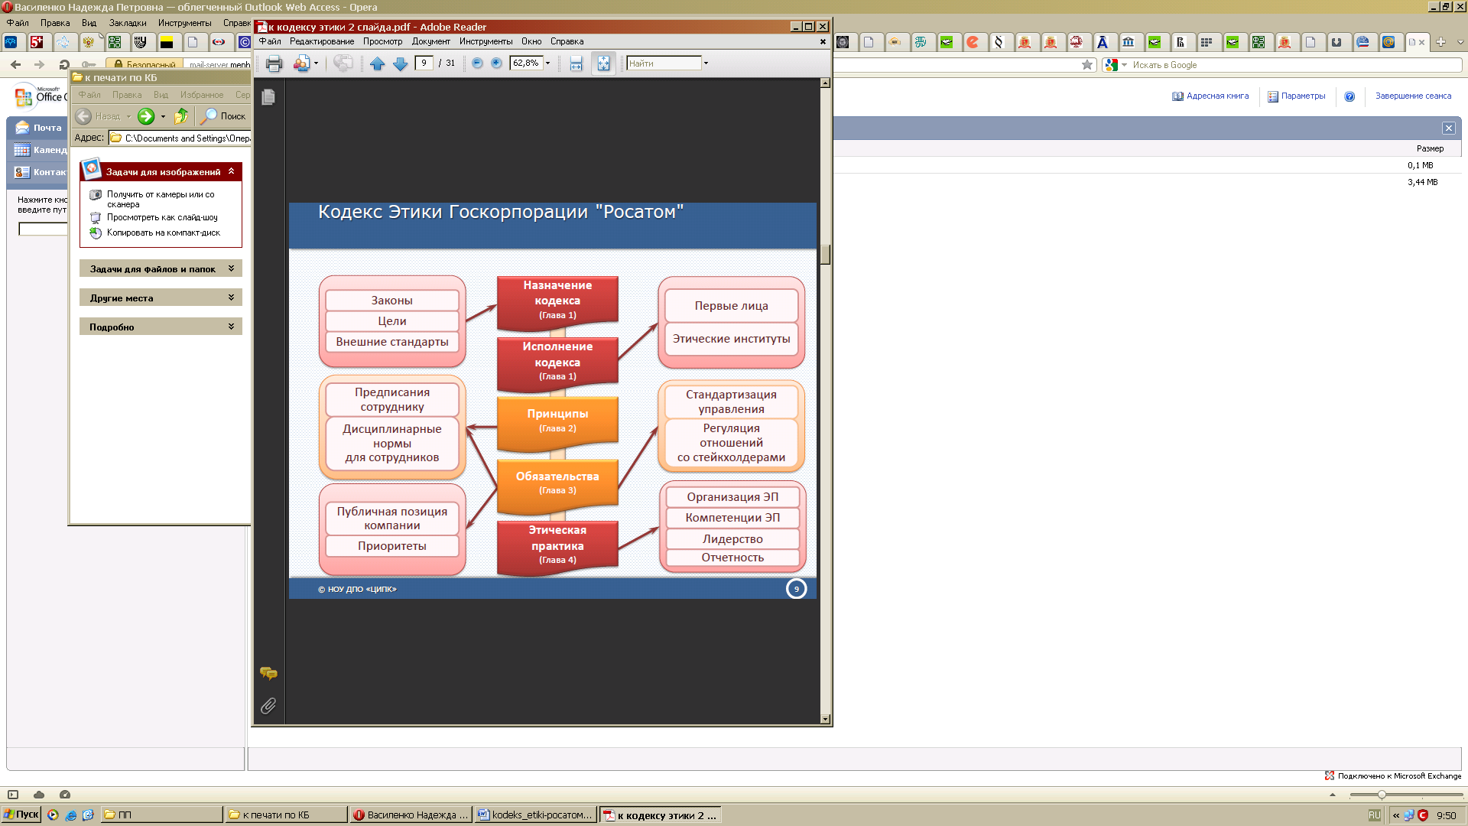Click the Opera Unite cloud icon in status bar
The height and width of the screenshot is (826, 1468).
(39, 795)
